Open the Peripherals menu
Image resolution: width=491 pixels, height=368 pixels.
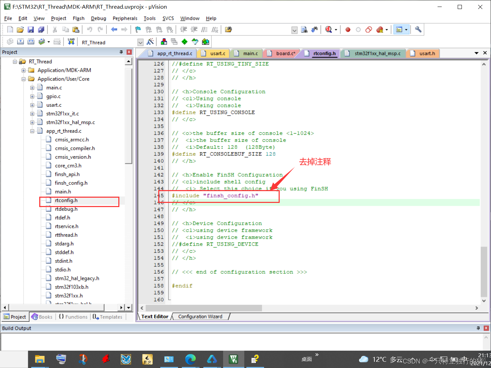point(125,18)
